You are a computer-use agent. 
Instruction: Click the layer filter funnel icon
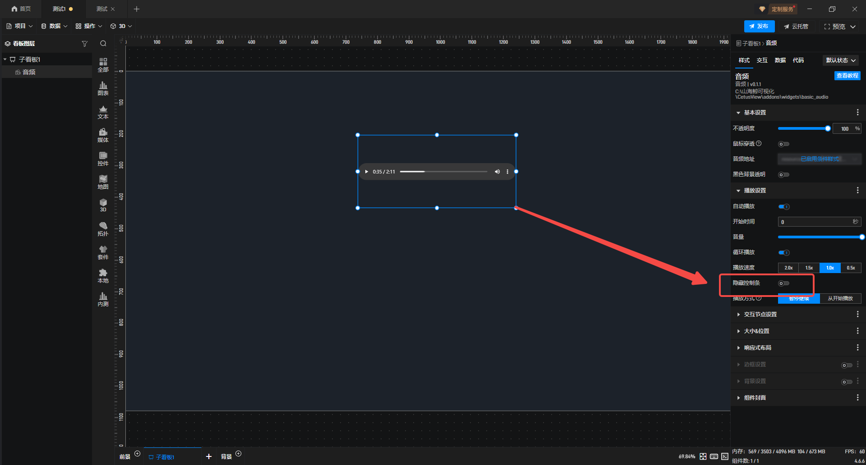[84, 44]
